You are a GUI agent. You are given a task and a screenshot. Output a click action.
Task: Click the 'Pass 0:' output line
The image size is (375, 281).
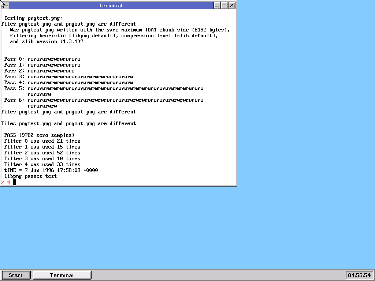(x=42, y=59)
